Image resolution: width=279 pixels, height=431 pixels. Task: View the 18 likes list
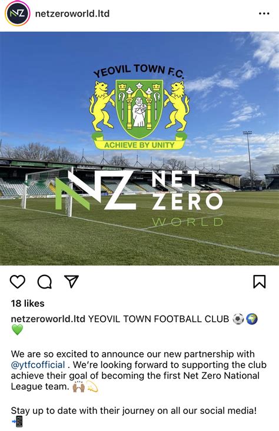[x=28, y=303]
